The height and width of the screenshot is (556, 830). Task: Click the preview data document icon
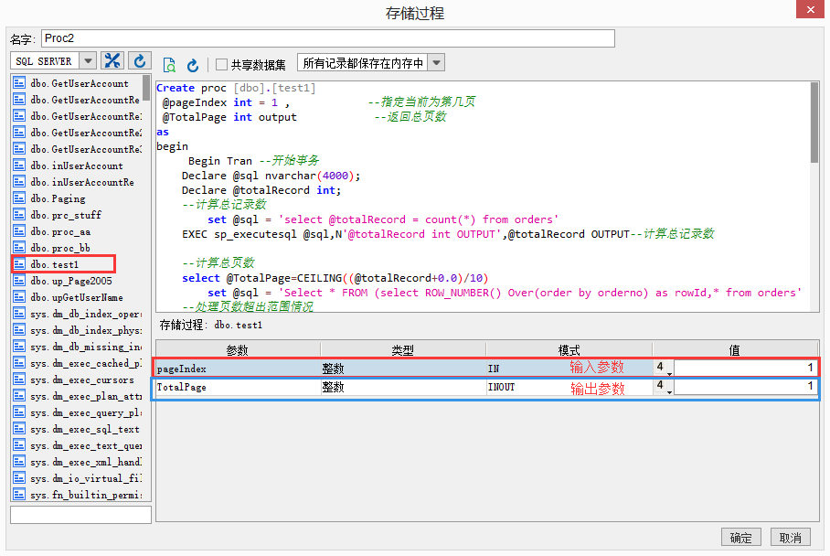pyautogui.click(x=169, y=65)
